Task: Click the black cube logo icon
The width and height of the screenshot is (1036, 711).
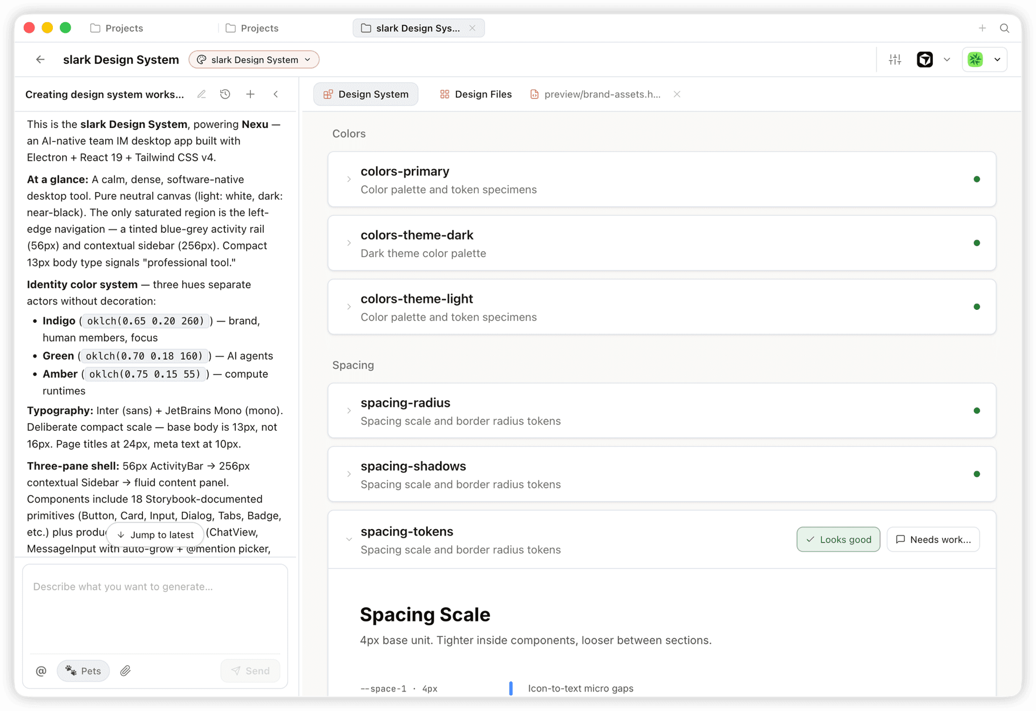Action: click(x=925, y=59)
